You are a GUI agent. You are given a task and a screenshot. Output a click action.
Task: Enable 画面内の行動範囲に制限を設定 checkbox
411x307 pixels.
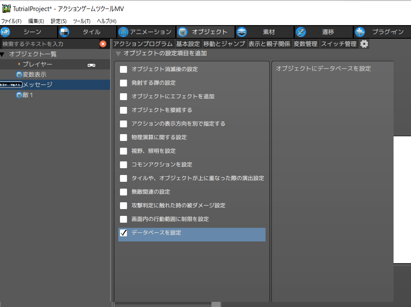click(x=123, y=219)
